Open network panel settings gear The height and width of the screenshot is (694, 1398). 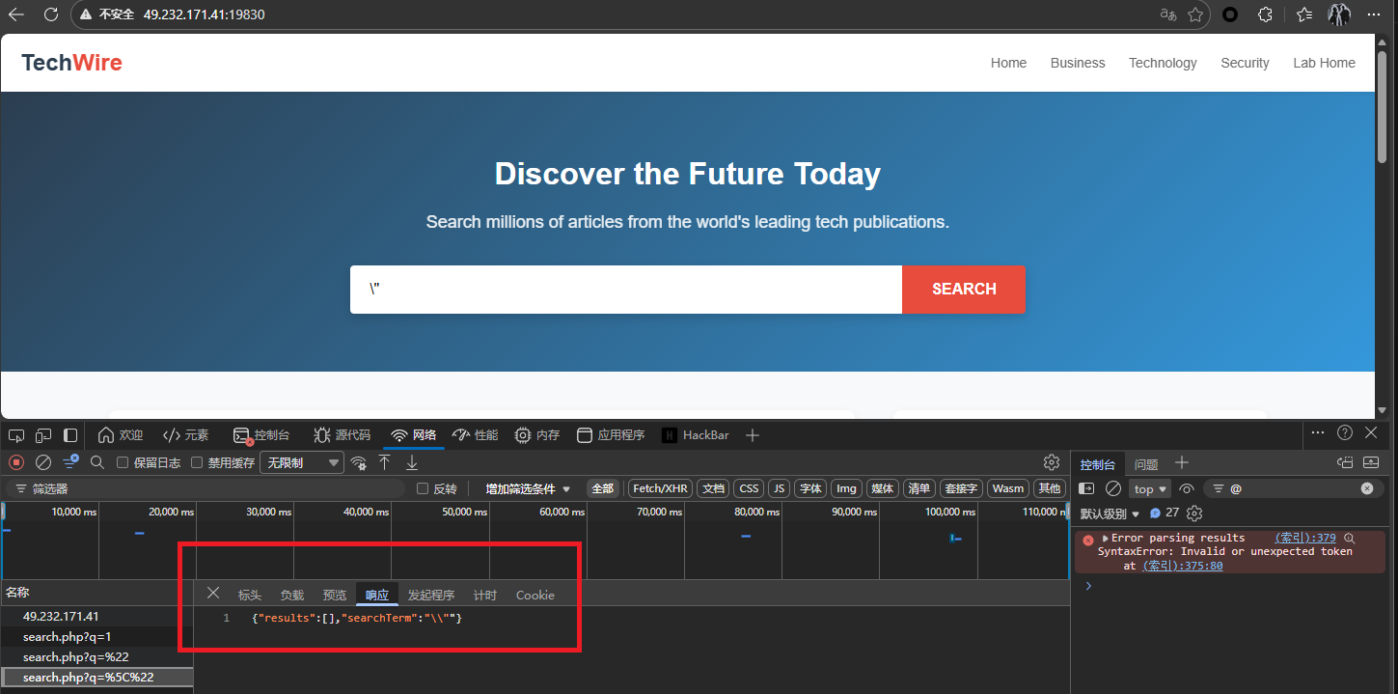pyautogui.click(x=1052, y=463)
